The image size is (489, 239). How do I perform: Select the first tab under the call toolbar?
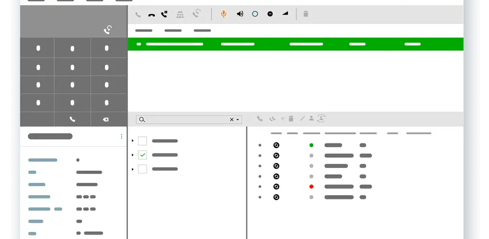(x=144, y=31)
